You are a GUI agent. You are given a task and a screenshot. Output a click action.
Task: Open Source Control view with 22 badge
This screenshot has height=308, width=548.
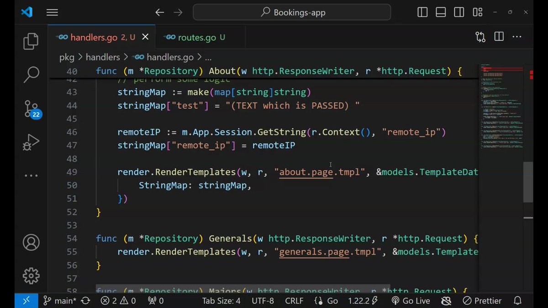(x=32, y=109)
